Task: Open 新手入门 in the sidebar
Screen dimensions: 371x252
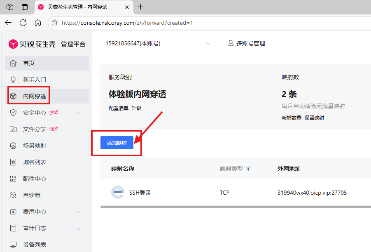Action: (x=47, y=80)
